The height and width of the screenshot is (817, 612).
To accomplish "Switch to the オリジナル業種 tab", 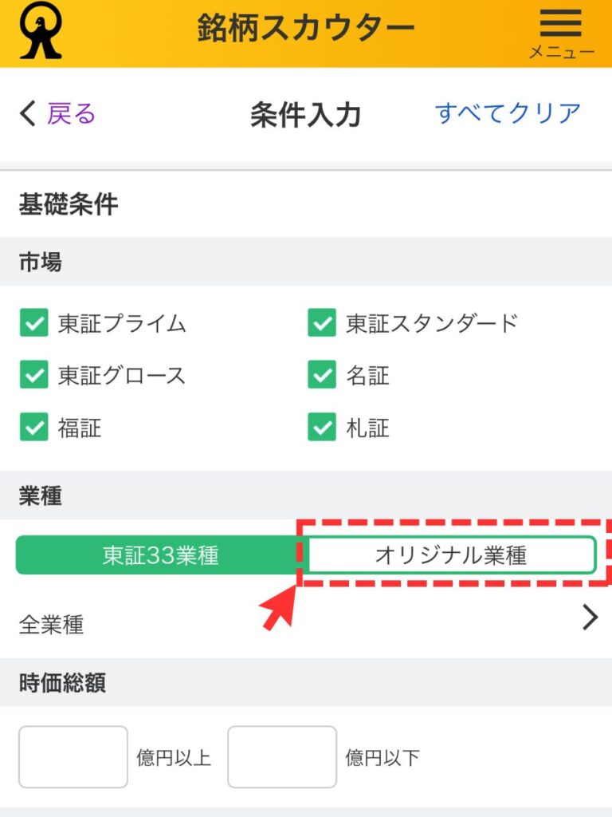I will click(x=451, y=555).
